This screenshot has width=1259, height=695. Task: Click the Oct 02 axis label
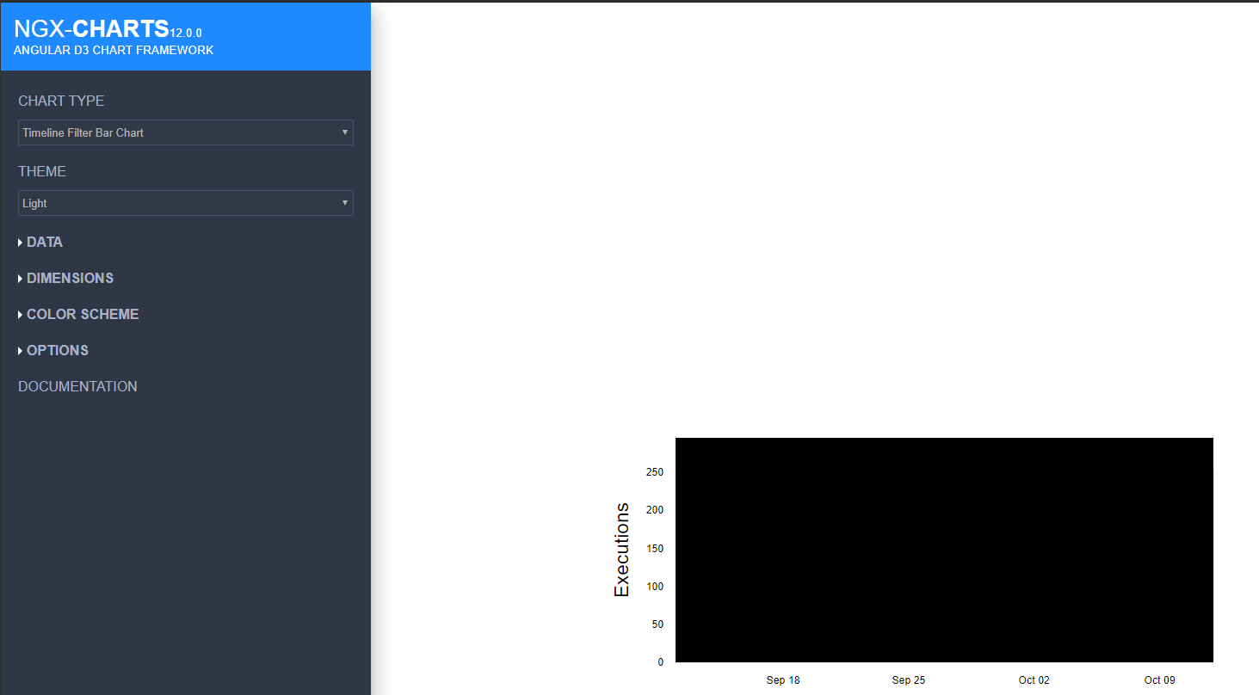click(x=1034, y=680)
